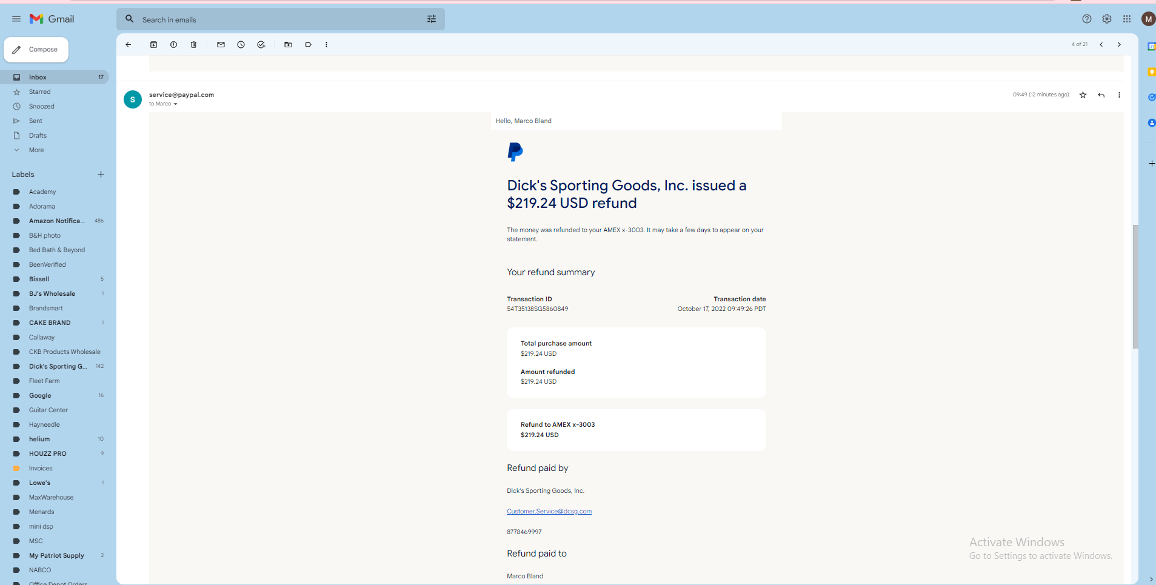Delete this email with the trash icon
Viewport: 1156px width, 585px height.
pyautogui.click(x=194, y=44)
